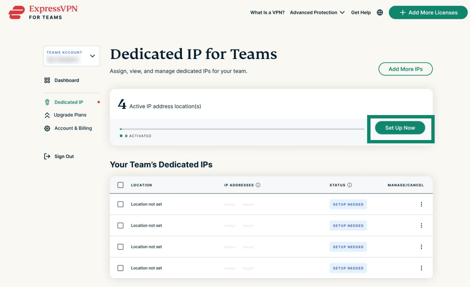Click SETUP NEEDED badge in first row

point(348,204)
